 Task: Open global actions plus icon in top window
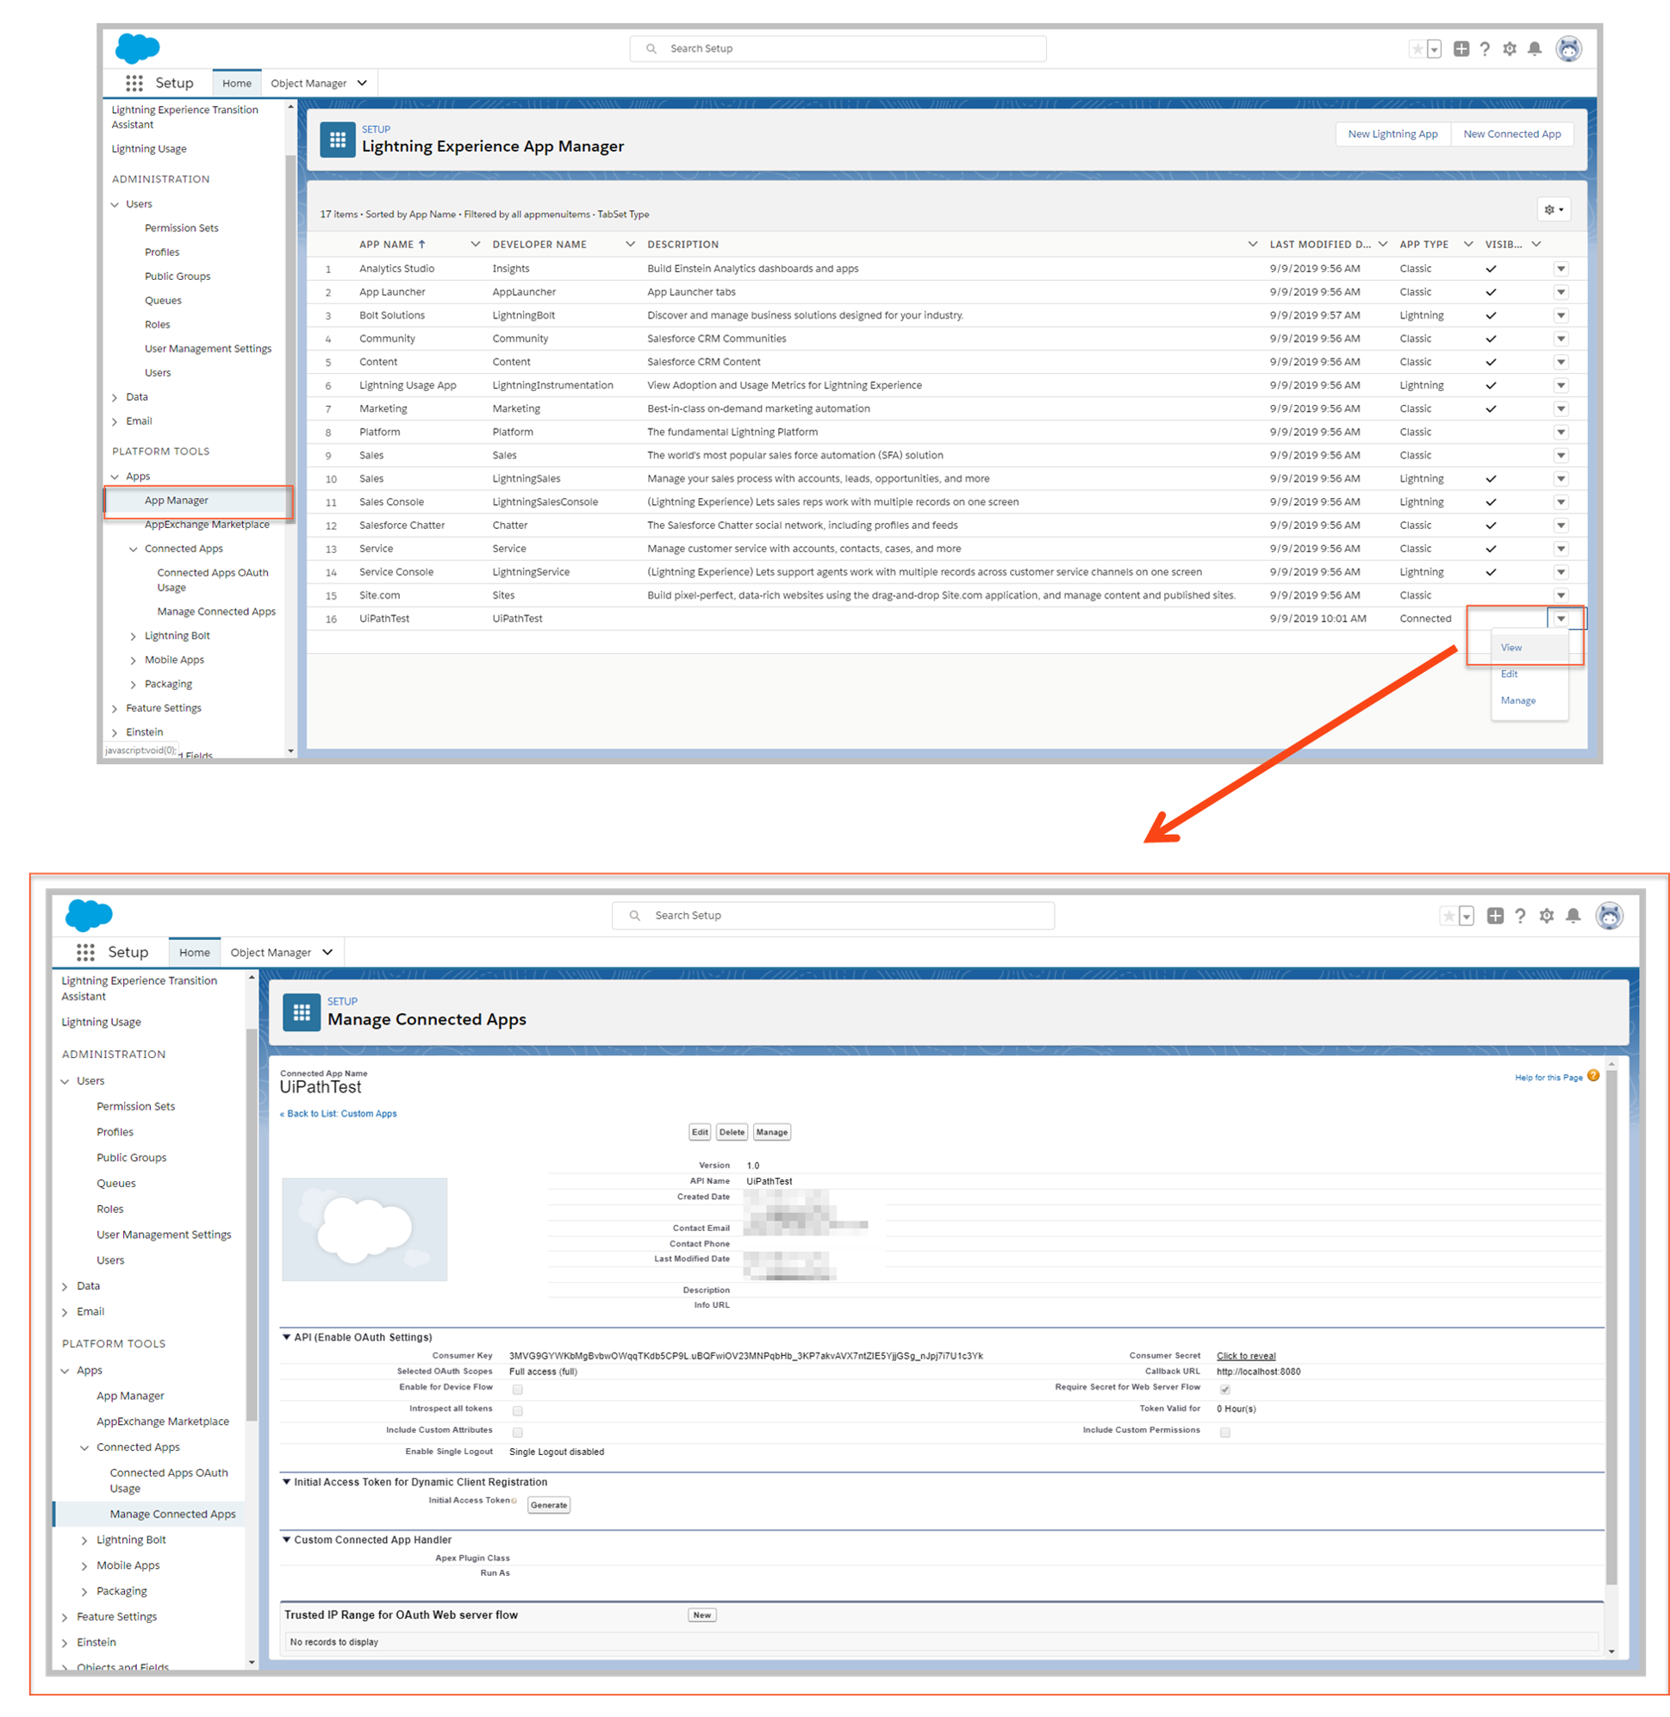click(x=1461, y=49)
